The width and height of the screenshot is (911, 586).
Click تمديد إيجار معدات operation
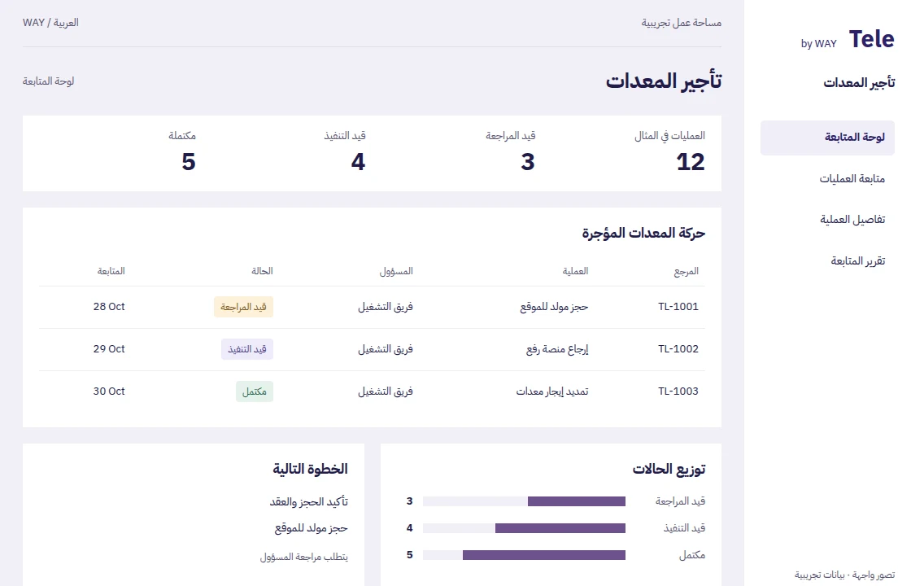point(552,391)
